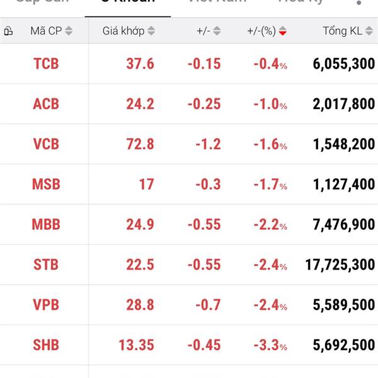
Task: Click STB total volume 17,725,300
Action: (340, 265)
